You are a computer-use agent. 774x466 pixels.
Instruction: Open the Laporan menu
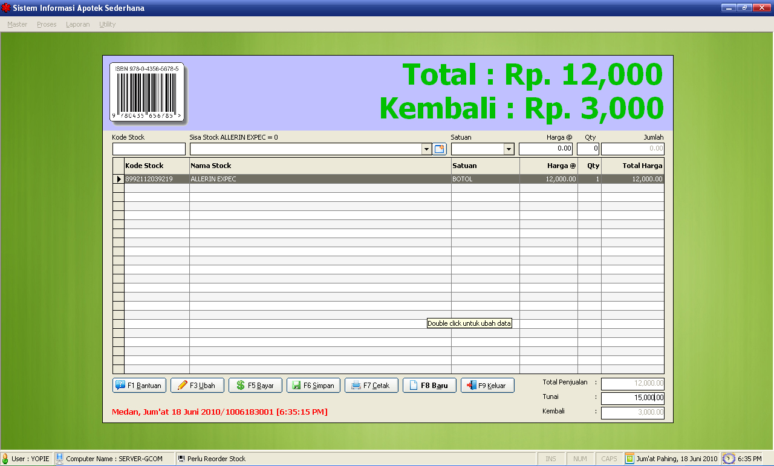[x=77, y=24]
